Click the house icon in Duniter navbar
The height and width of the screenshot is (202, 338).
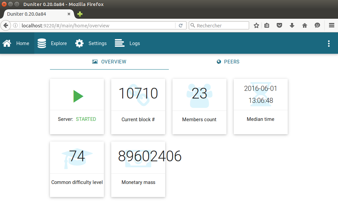point(7,43)
